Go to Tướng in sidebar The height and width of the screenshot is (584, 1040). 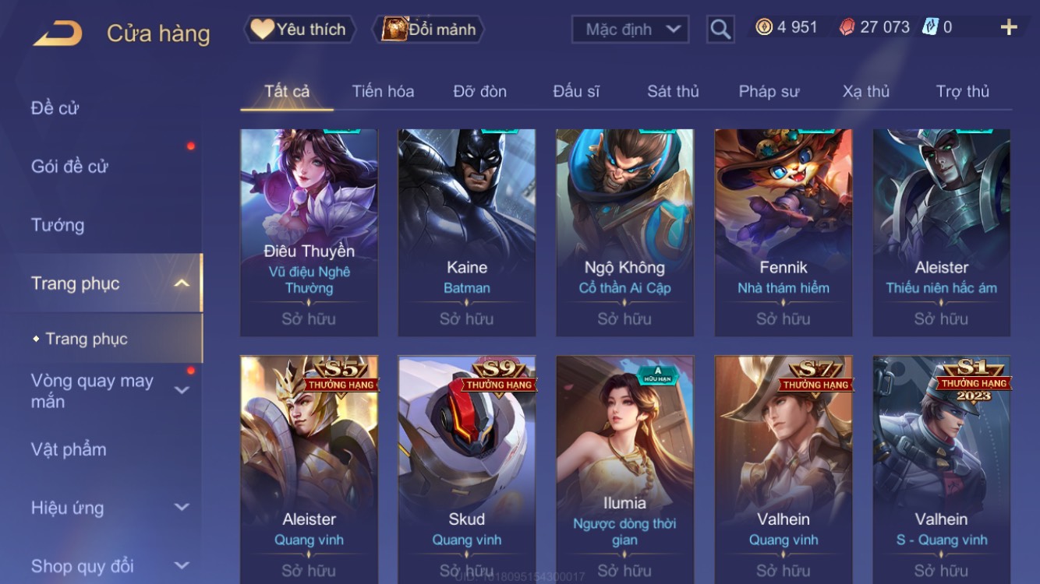click(58, 225)
